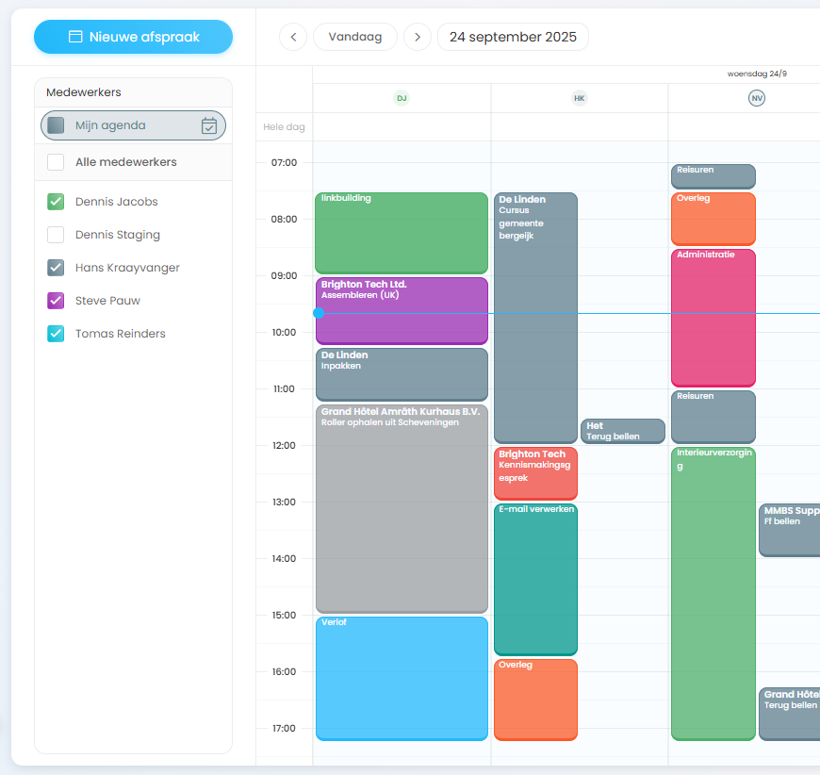Toggle the Alle medewerkers checkbox
This screenshot has height=775, width=820.
56,162
